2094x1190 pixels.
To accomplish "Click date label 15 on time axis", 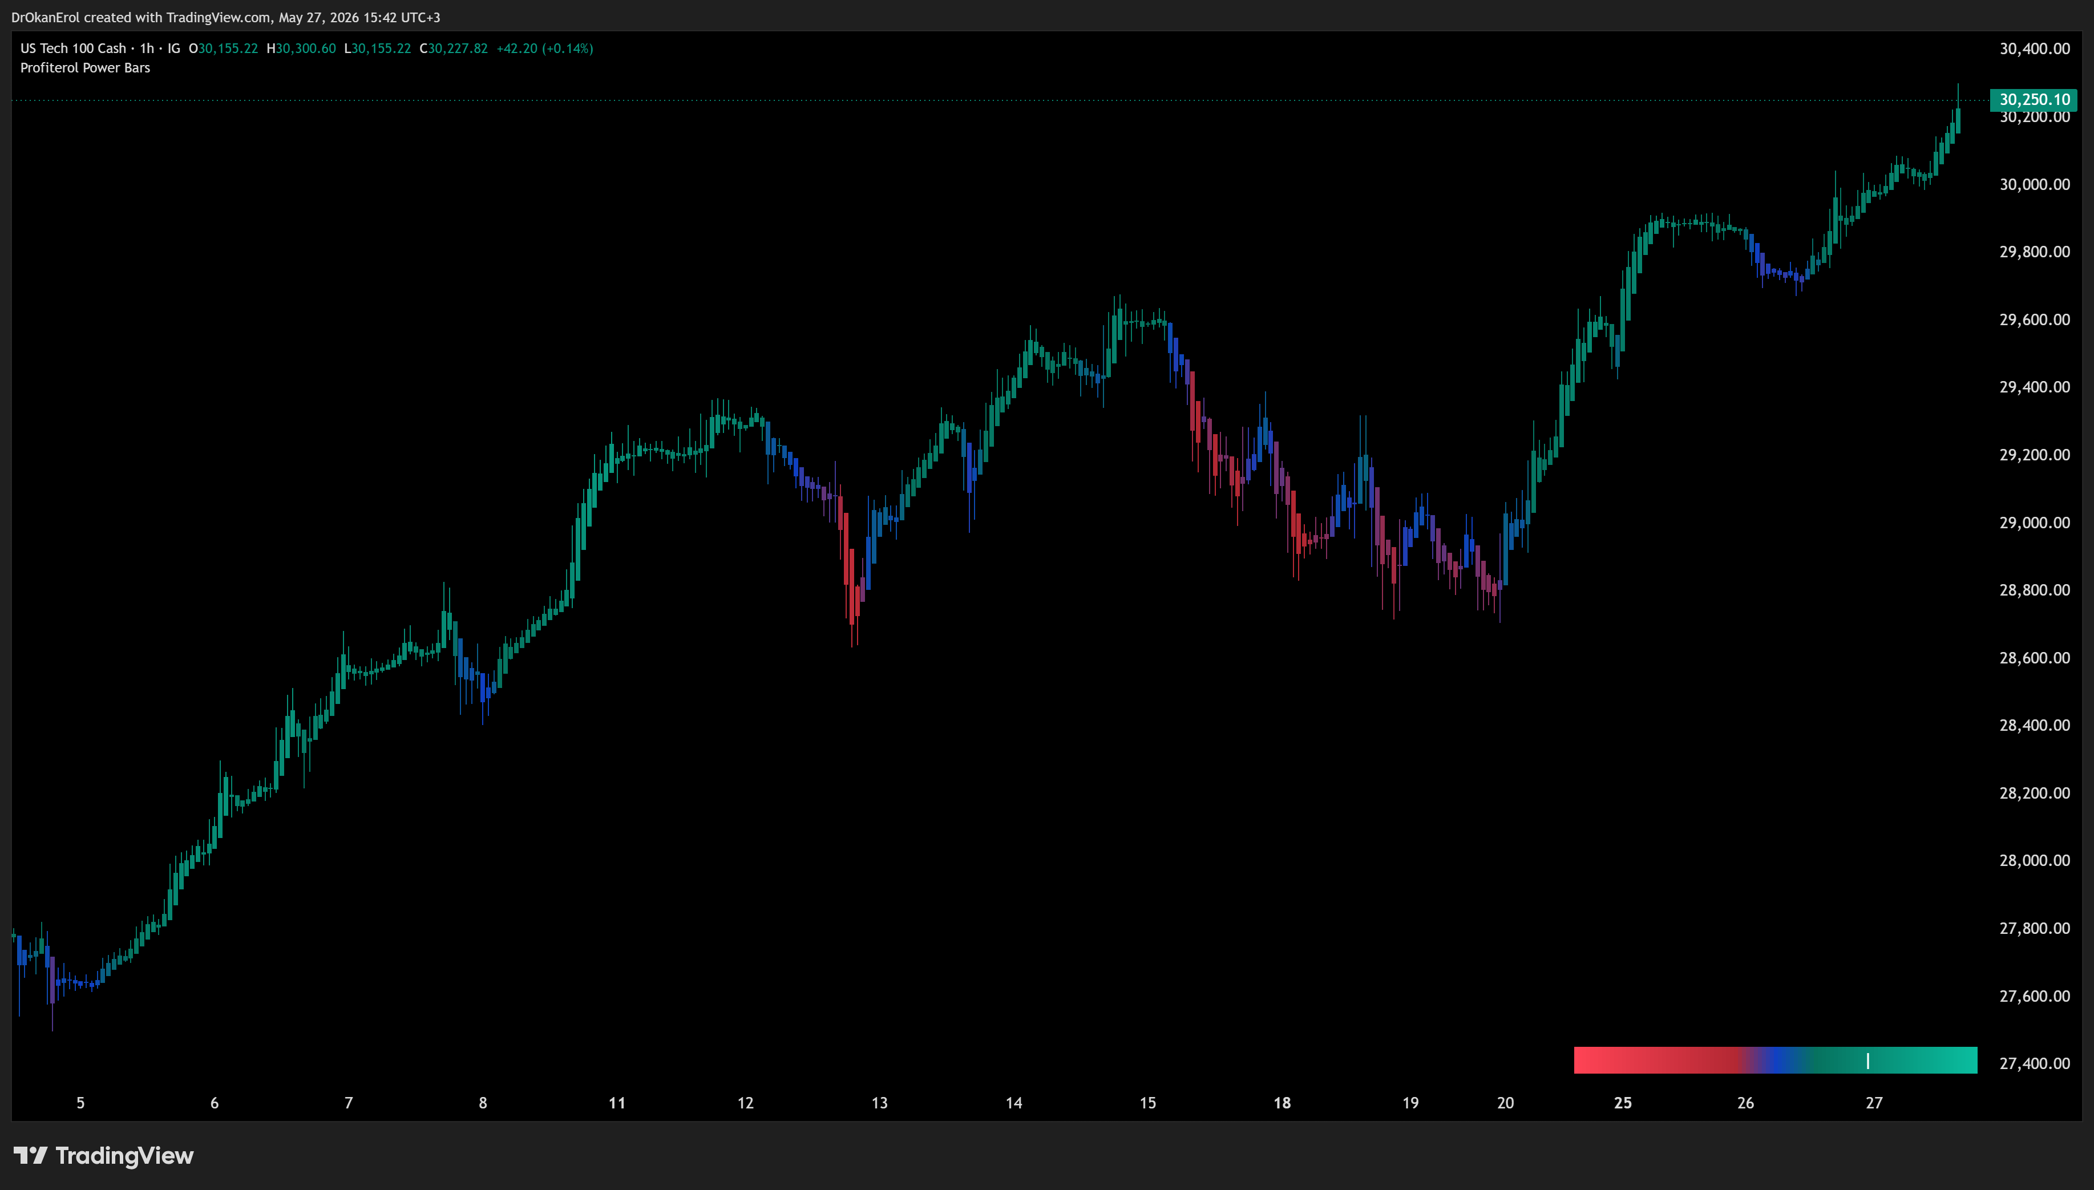I will pyautogui.click(x=1147, y=1103).
